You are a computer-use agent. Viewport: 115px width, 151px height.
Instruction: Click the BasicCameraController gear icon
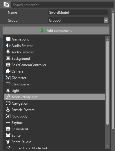pyautogui.click(x=8, y=65)
